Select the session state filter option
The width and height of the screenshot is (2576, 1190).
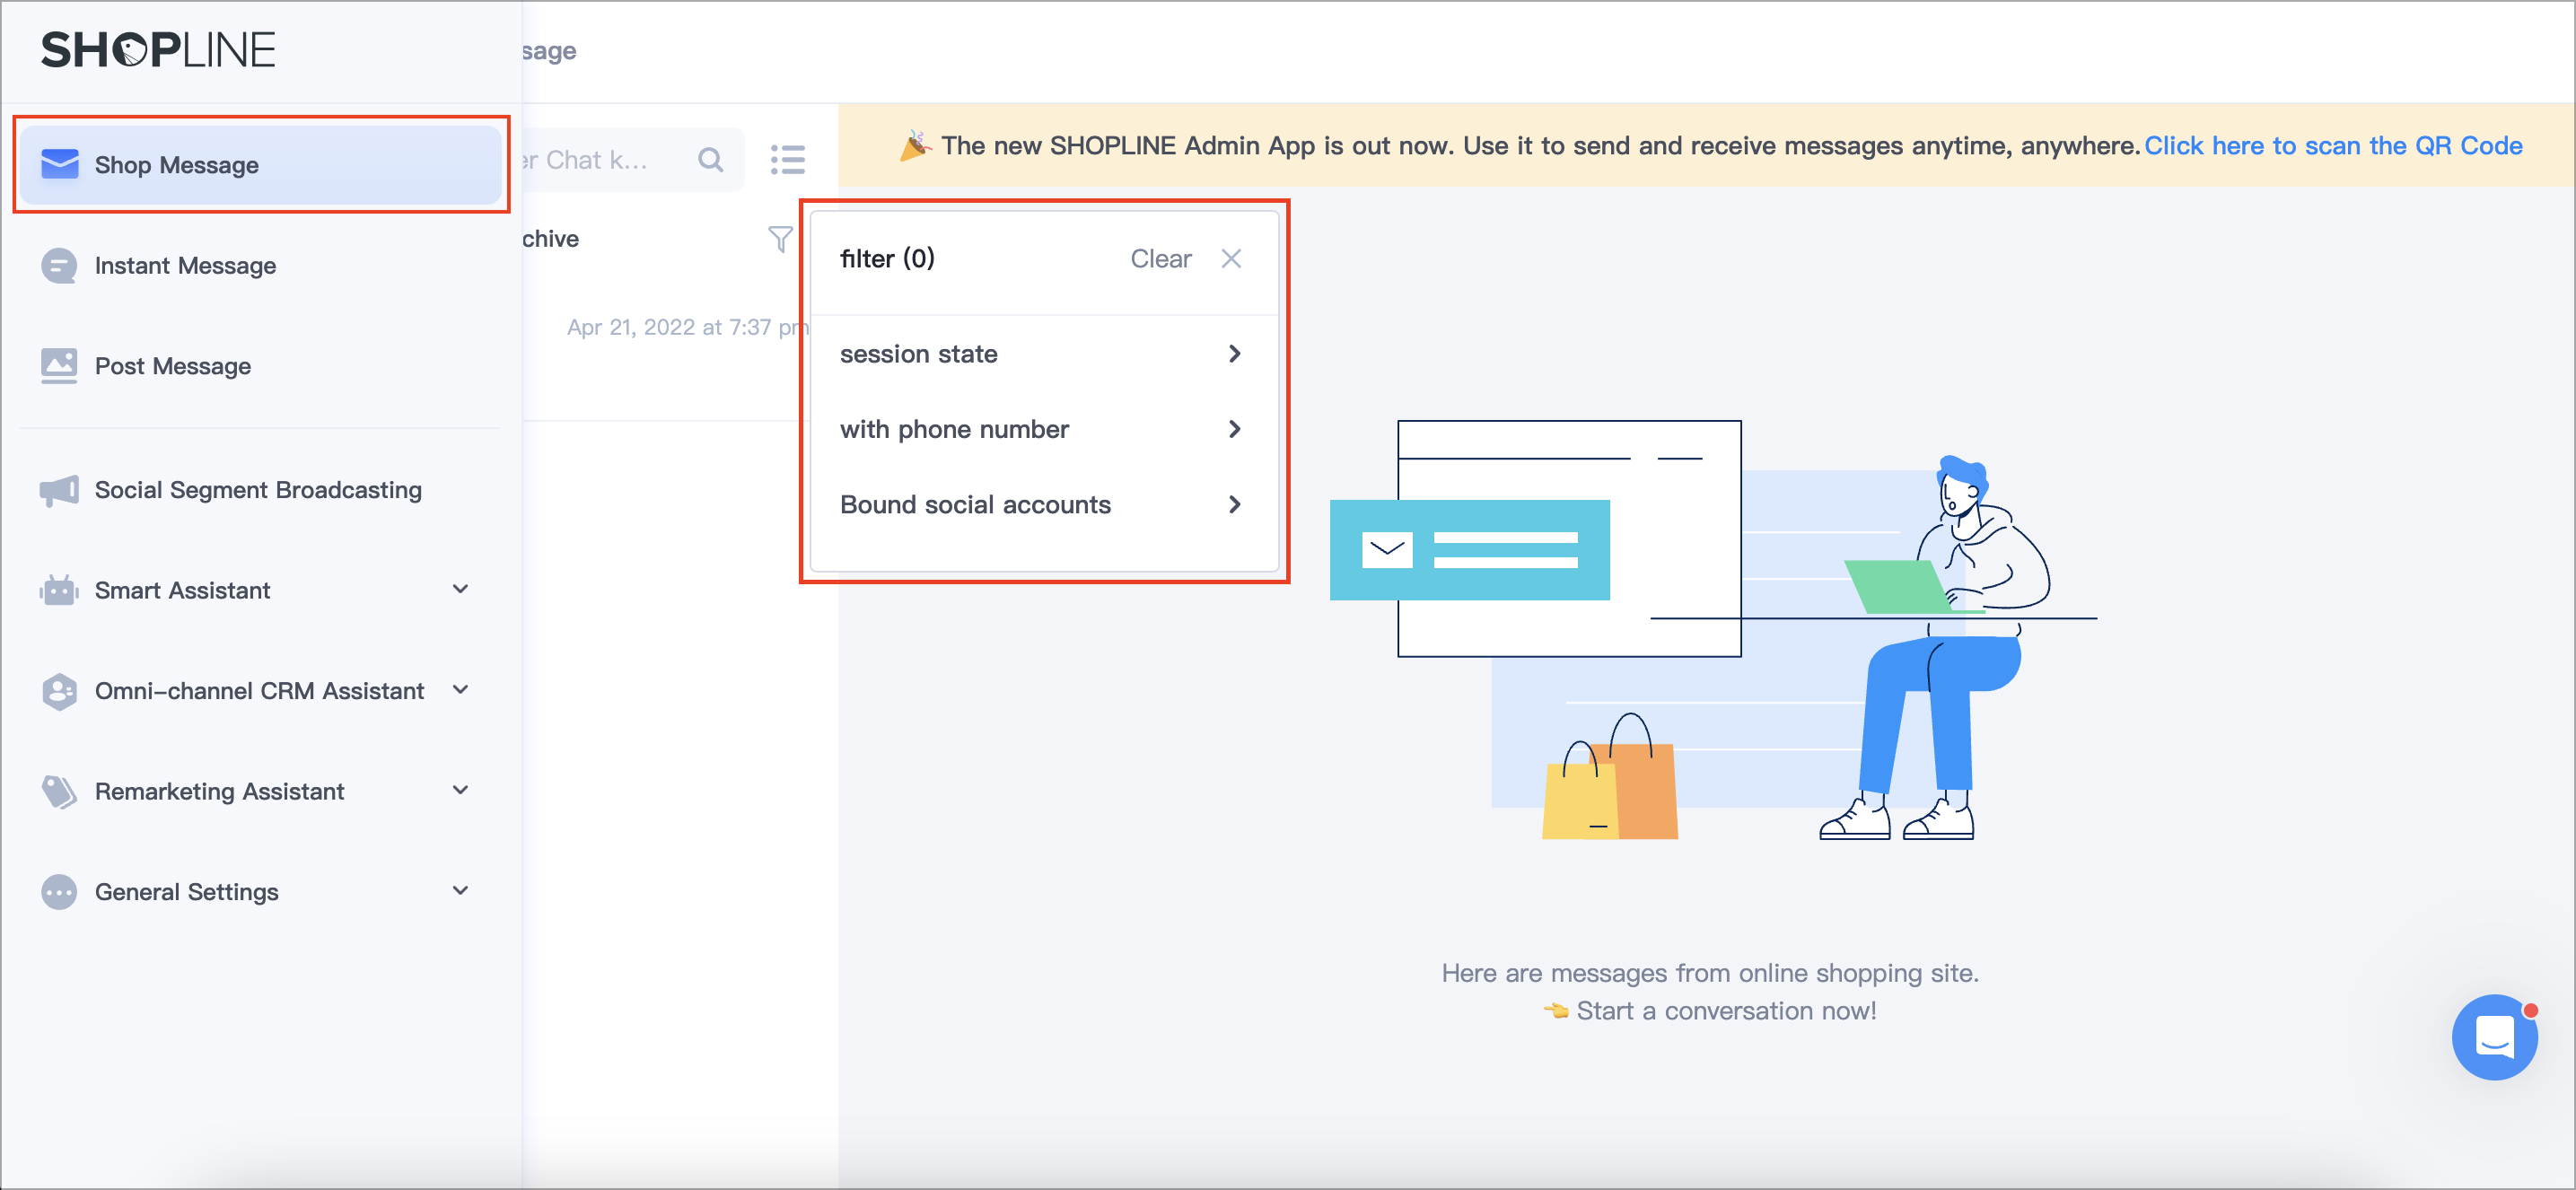[x=1043, y=354]
